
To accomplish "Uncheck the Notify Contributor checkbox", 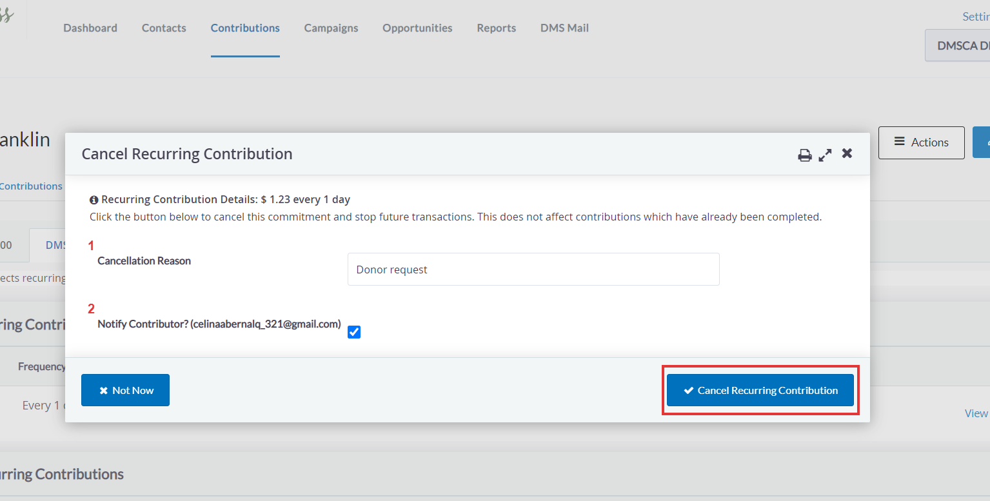I will 354,332.
